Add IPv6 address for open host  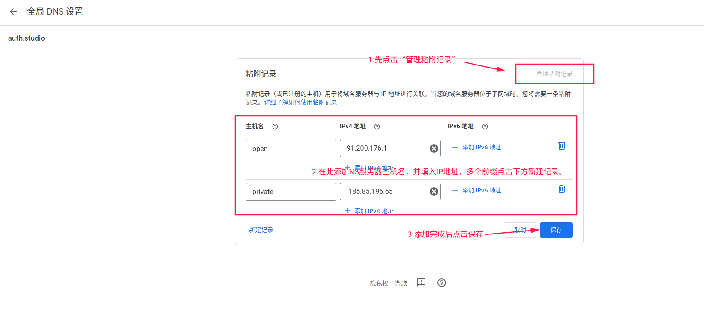pos(476,148)
